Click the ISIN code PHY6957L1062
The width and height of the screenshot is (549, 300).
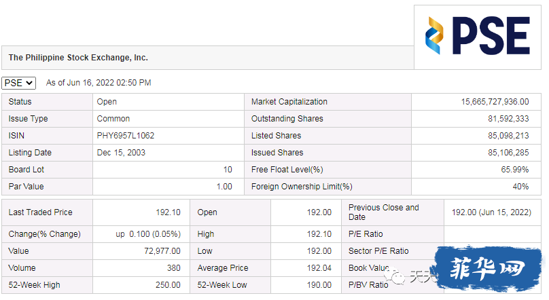click(x=125, y=136)
